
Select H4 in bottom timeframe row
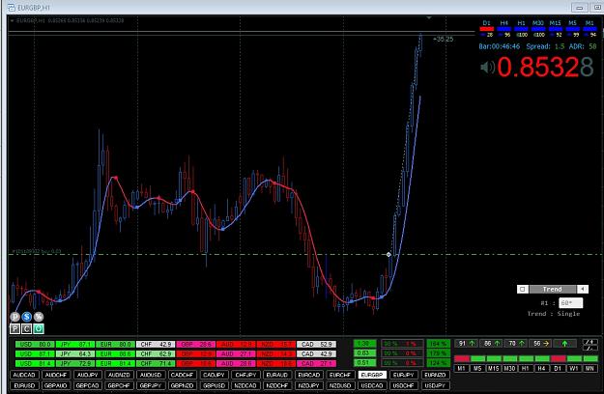(x=541, y=368)
